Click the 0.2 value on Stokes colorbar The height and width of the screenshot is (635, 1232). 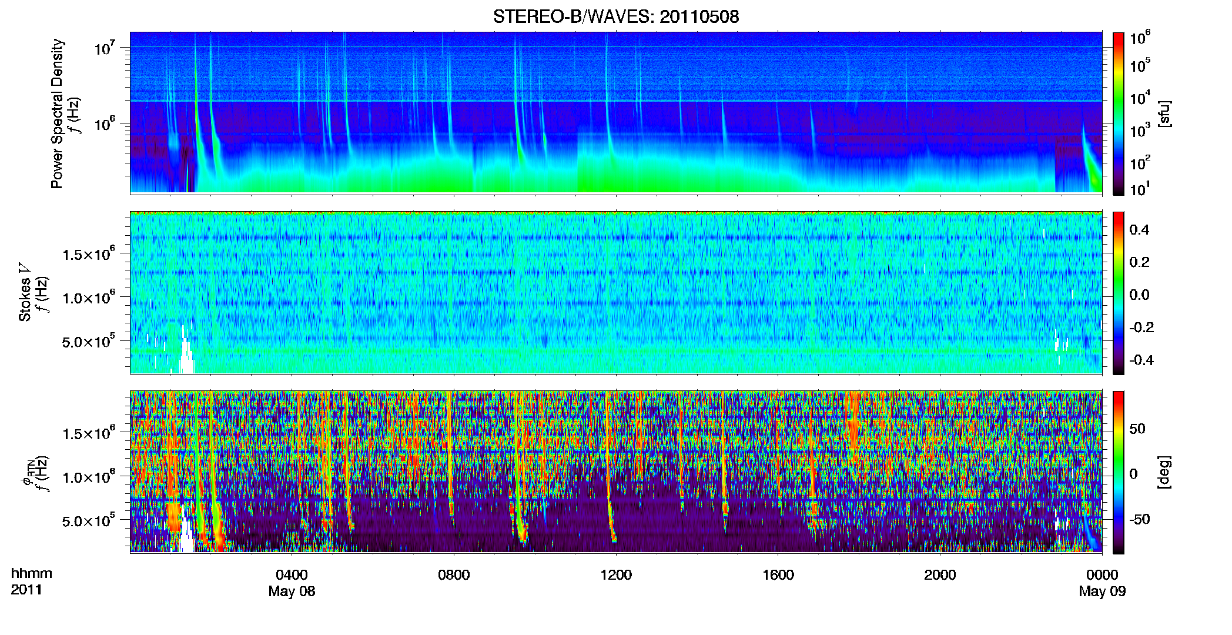point(1139,262)
